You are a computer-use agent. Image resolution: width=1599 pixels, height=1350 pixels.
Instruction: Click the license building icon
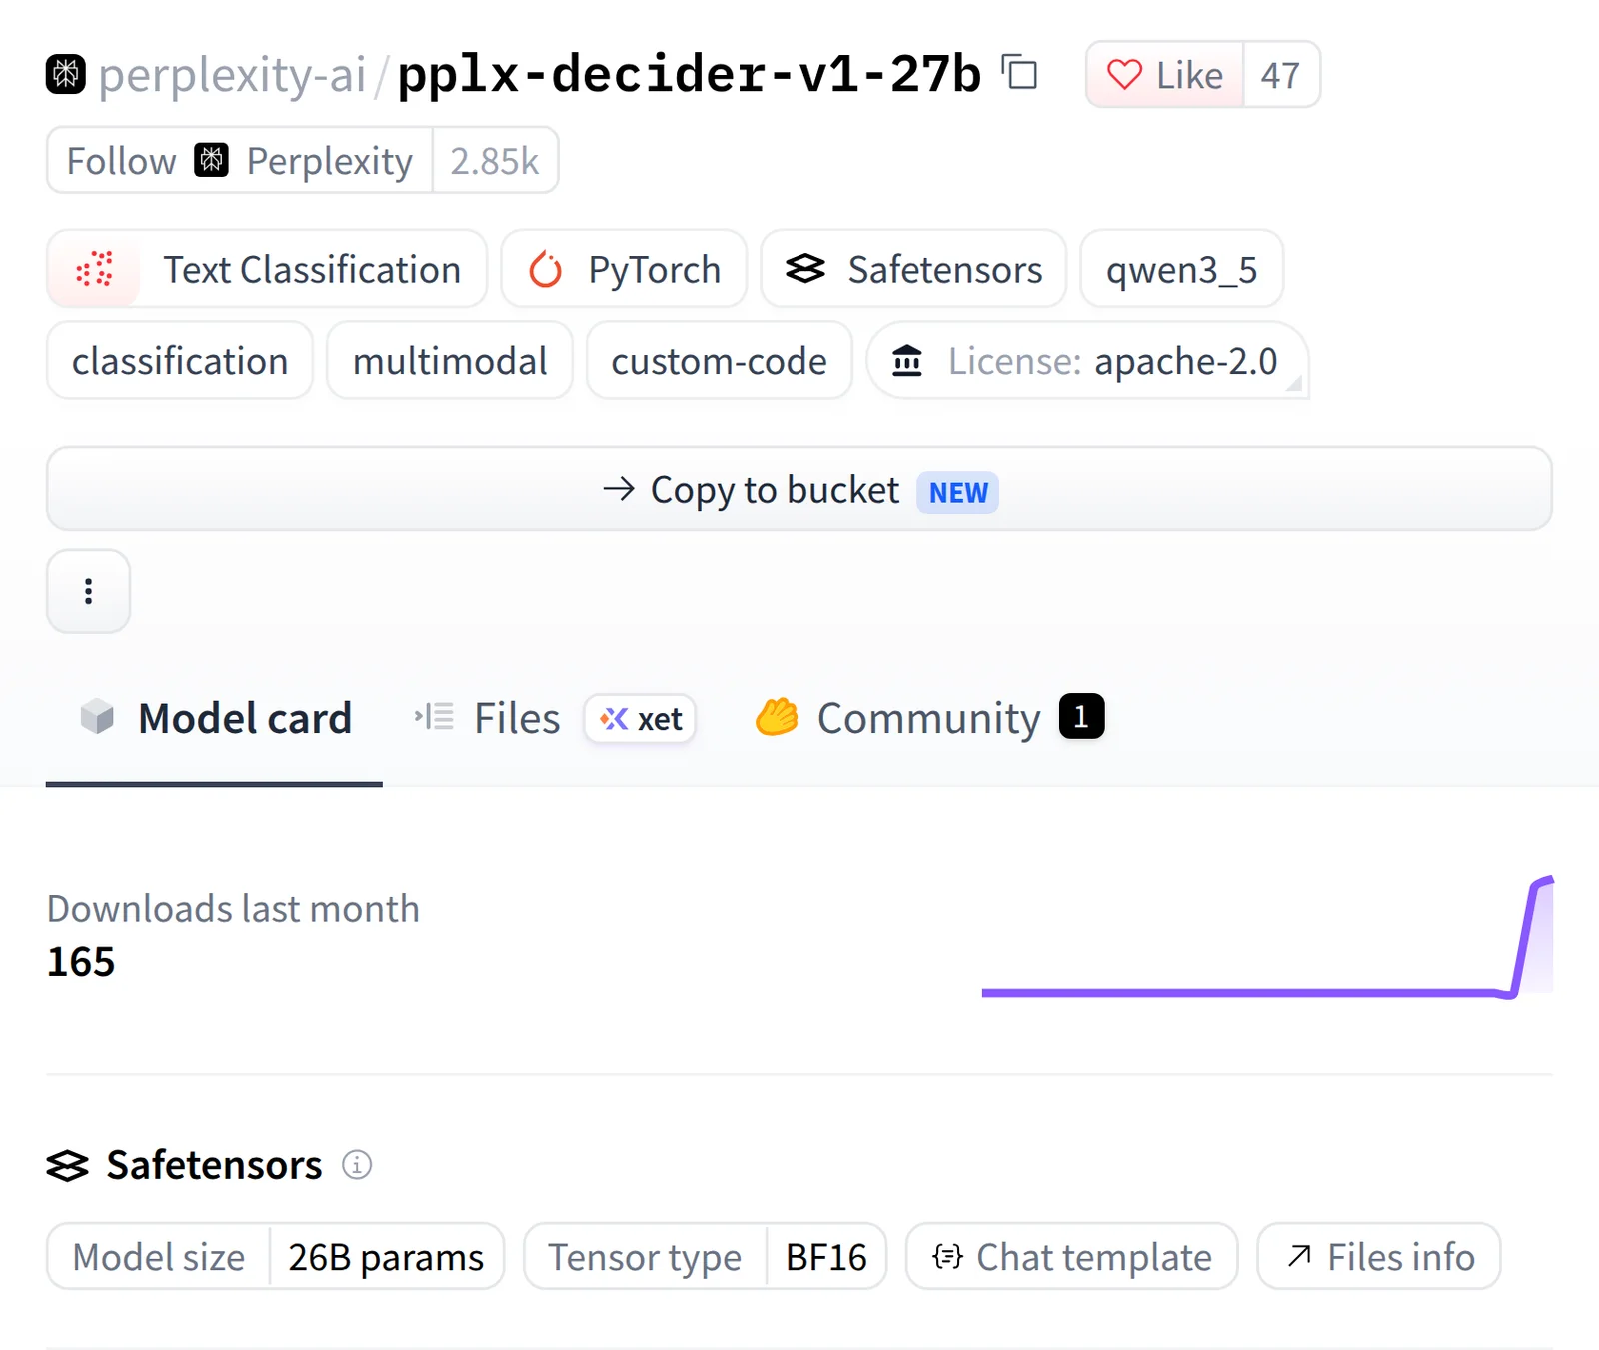(907, 360)
